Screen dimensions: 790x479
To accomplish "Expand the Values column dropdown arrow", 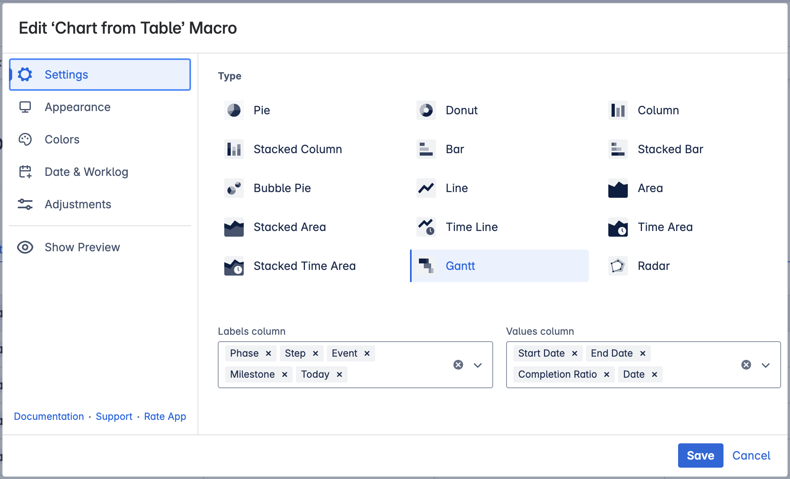I will pos(766,365).
